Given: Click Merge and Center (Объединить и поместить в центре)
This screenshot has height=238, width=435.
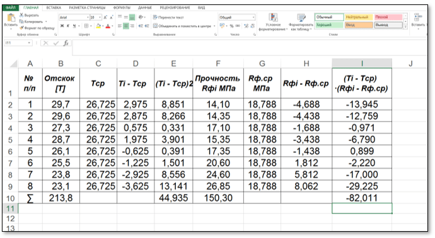Looking at the screenshot, I should [182, 26].
